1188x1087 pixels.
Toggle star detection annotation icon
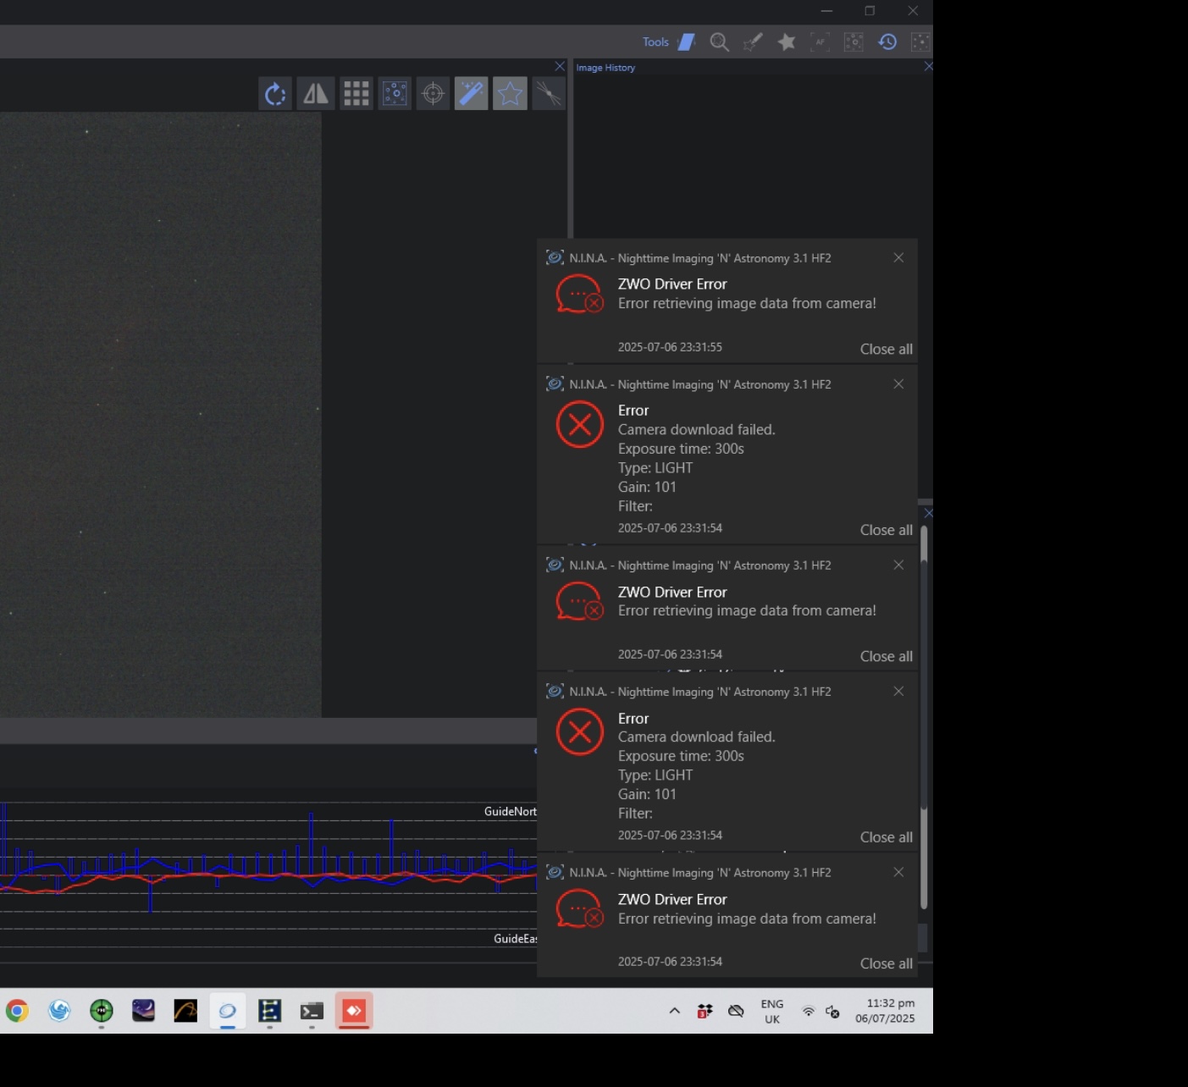tap(395, 94)
